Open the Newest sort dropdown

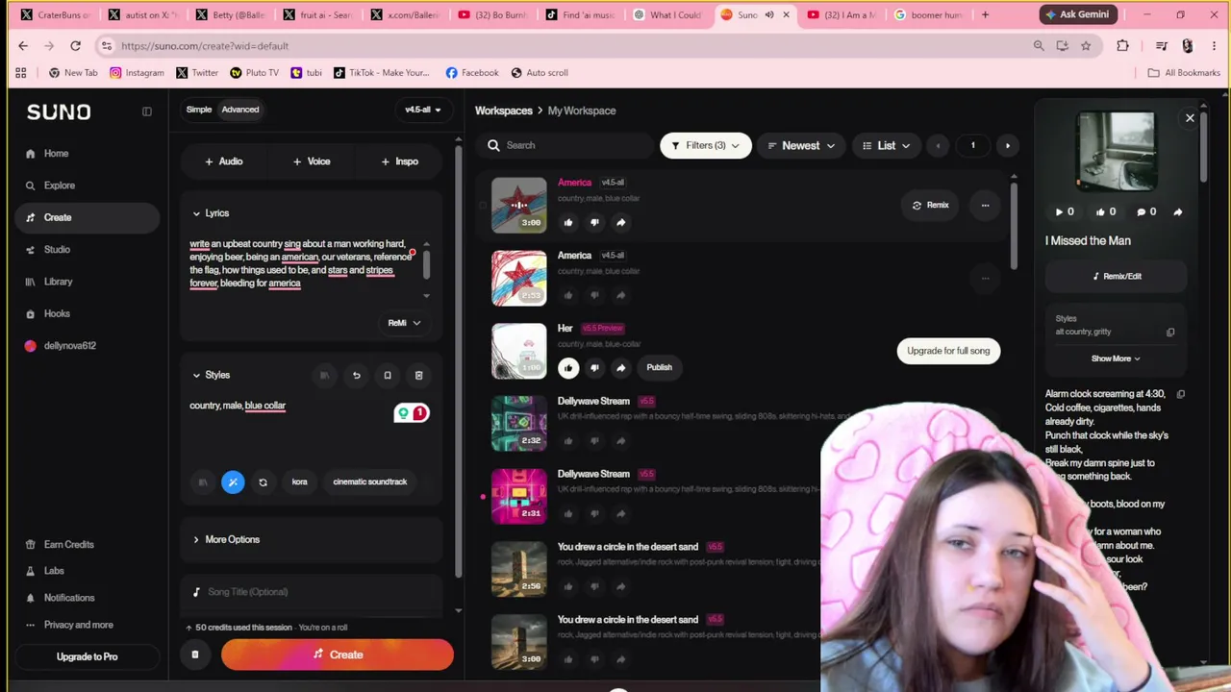tap(801, 146)
